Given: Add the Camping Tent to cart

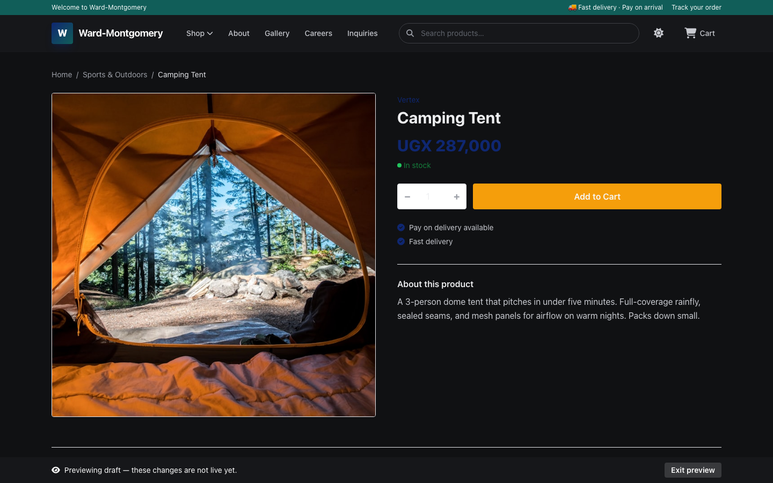Looking at the screenshot, I should [597, 196].
